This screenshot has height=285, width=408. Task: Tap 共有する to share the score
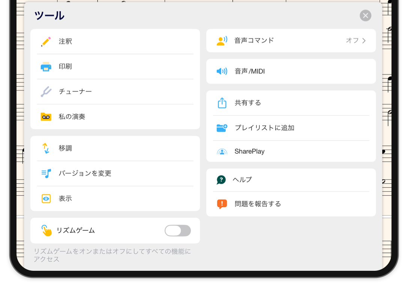pos(291,103)
